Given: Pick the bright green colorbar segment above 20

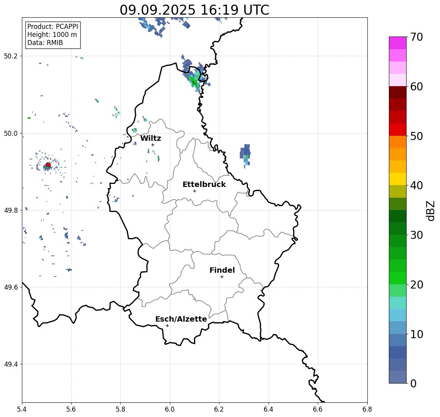Looking at the screenshot, I should pos(398,278).
